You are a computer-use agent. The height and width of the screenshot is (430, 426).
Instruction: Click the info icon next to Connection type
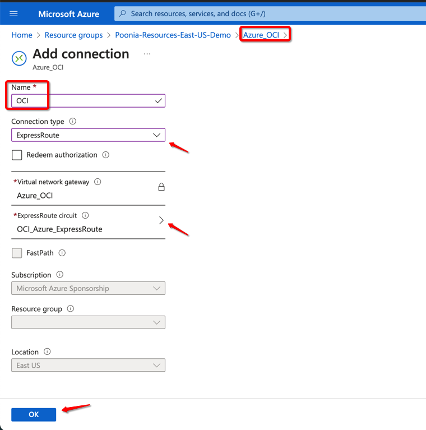click(x=73, y=122)
